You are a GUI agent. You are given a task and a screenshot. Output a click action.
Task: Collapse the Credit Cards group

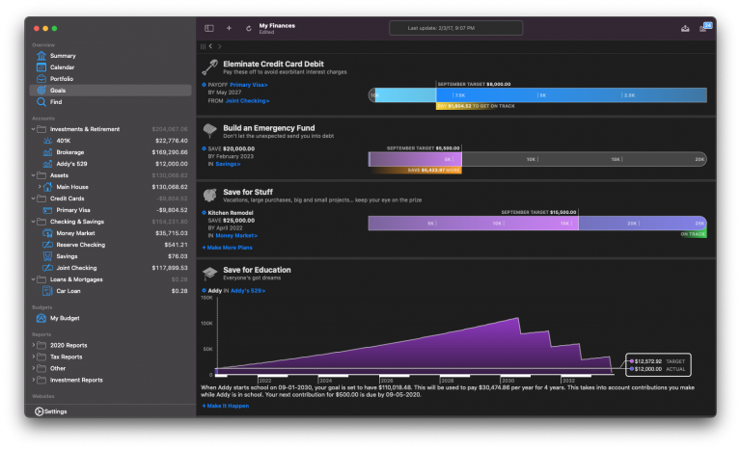coord(34,199)
